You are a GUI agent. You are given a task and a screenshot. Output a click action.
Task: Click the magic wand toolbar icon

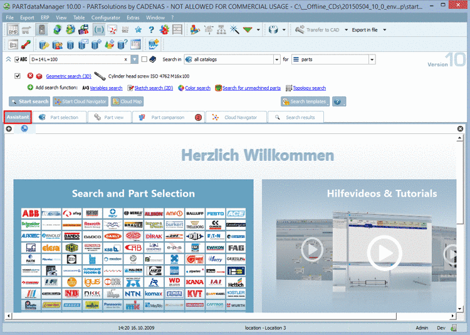(234, 29)
